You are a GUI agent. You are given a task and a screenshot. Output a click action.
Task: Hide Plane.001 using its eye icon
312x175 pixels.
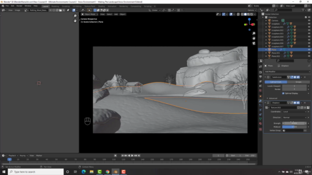pos(309,53)
